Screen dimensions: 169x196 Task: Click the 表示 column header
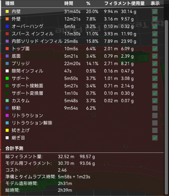point(155,4)
